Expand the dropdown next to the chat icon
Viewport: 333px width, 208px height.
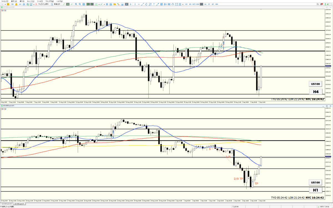(34, 4)
